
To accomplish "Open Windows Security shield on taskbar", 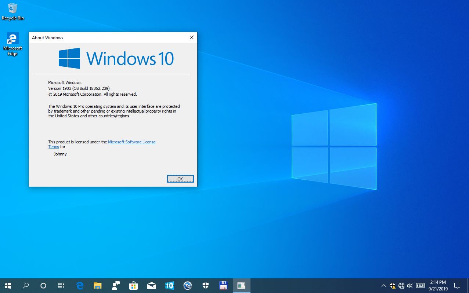I will [x=205, y=286].
